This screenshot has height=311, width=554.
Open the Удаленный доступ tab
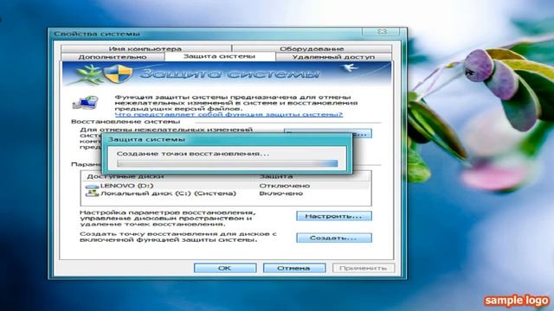tap(333, 57)
